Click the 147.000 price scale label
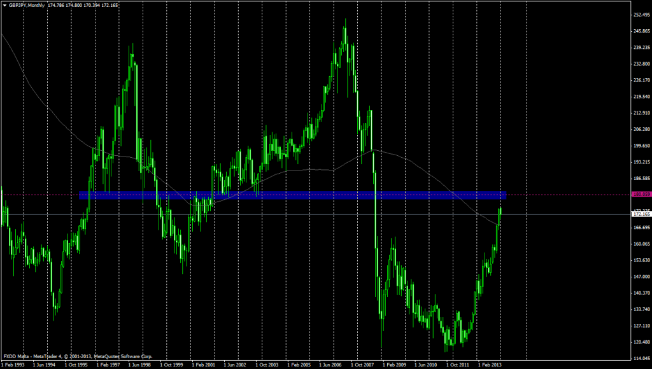Image resolution: width=652 pixels, height=369 pixels. [641, 277]
